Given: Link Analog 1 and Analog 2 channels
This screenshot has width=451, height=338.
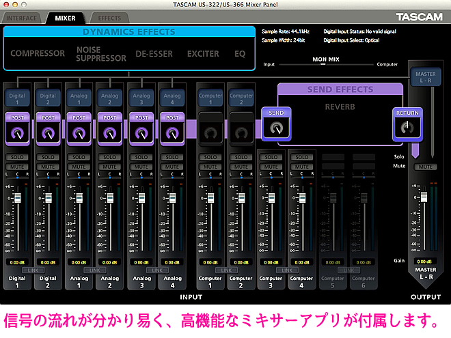Looking at the screenshot, I should point(94,270).
